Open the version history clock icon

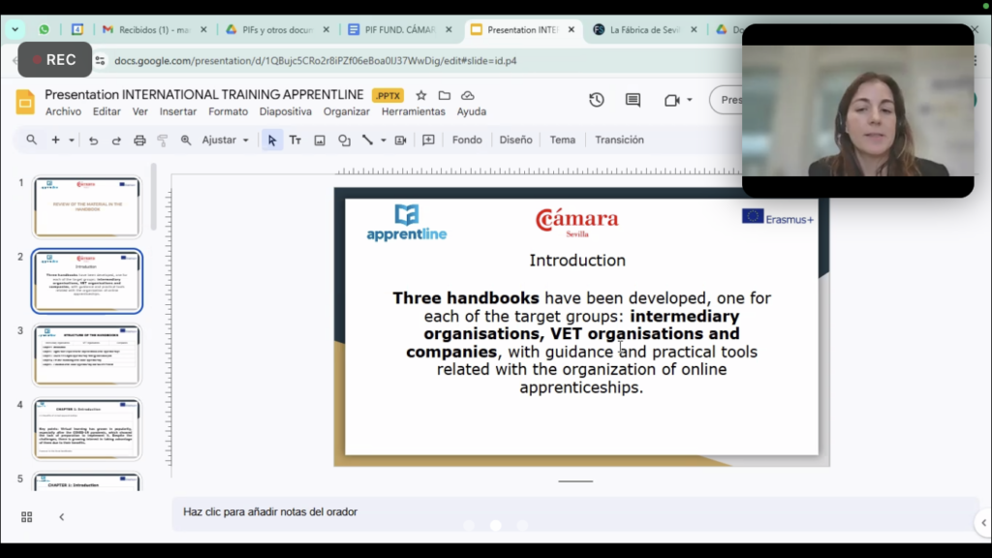(597, 100)
